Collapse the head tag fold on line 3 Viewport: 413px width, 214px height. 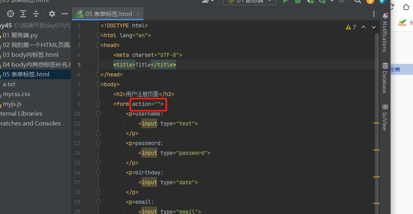(98, 45)
